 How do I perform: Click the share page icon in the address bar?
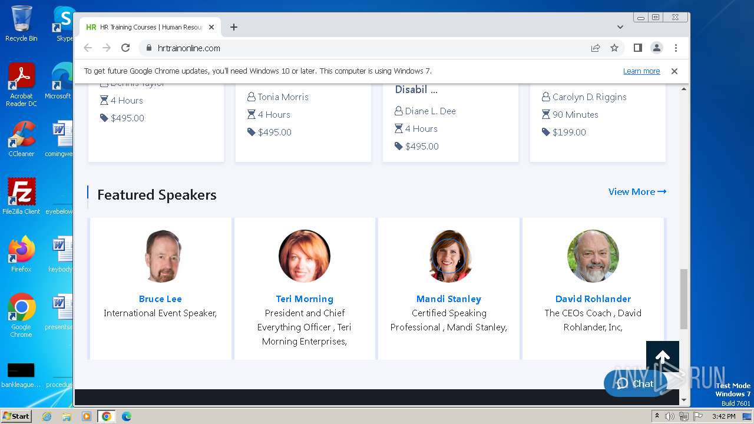tap(596, 48)
